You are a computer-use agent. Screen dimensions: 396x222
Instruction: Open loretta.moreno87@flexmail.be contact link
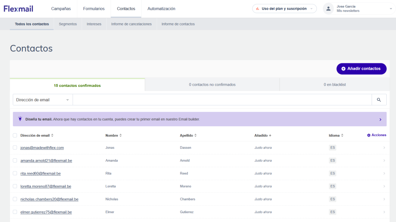click(x=46, y=186)
